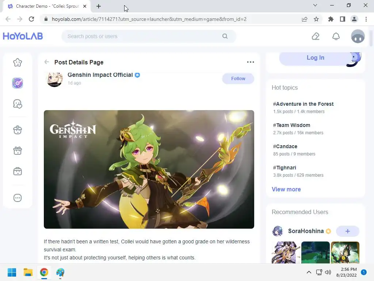The image size is (374, 281).
Task: Open SoraHoshina's third post thumbnail
Action: (345, 252)
